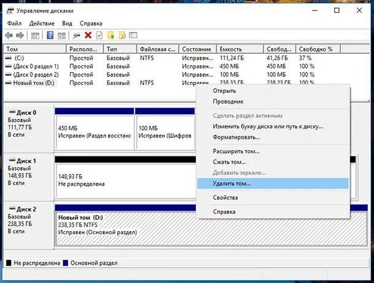
Task: Choose Открыть in the context menu
Action: click(273, 91)
